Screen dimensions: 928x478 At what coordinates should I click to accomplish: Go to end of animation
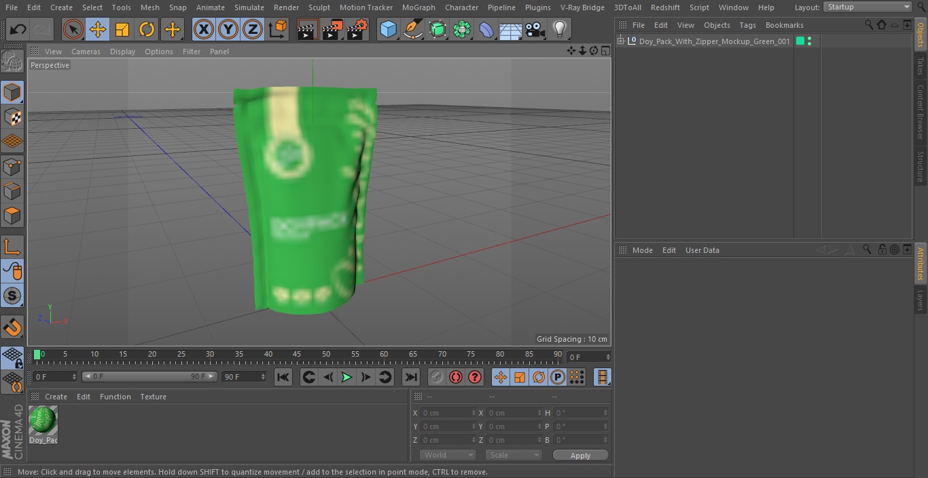click(411, 377)
